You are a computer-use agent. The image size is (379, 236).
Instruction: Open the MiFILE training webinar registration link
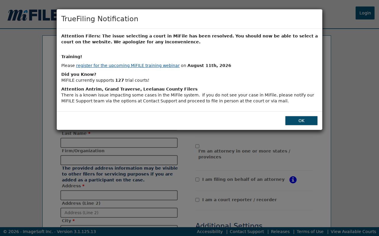pos(128,65)
